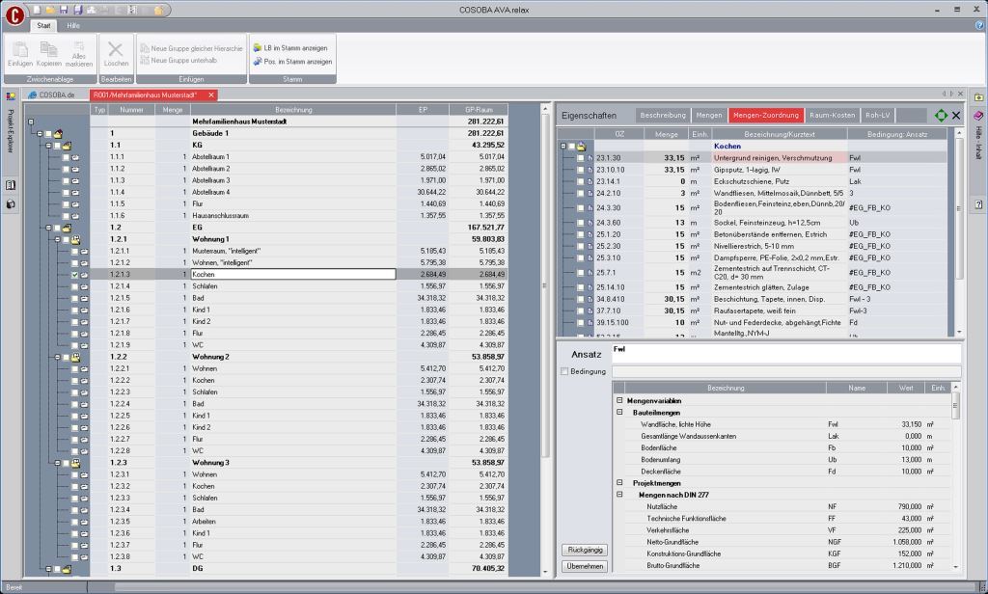Uncheck the checkbox for row 1.2.1.3 Kochen
The width and height of the screenshot is (988, 594).
tap(75, 275)
